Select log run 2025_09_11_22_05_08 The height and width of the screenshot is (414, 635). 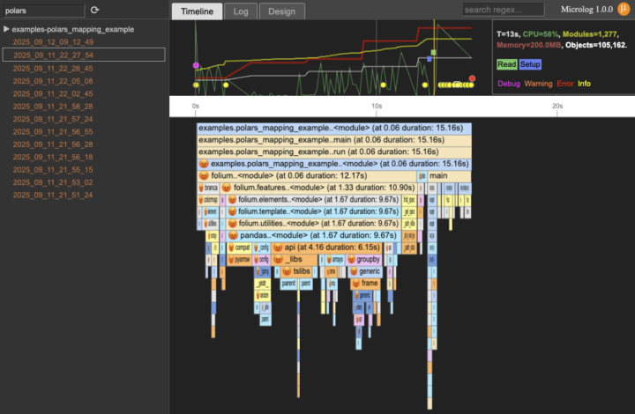[53, 81]
